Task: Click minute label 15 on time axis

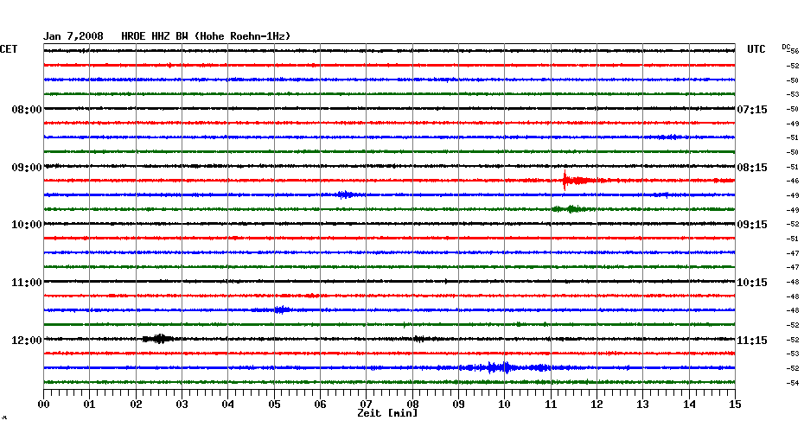Action: pos(736,405)
